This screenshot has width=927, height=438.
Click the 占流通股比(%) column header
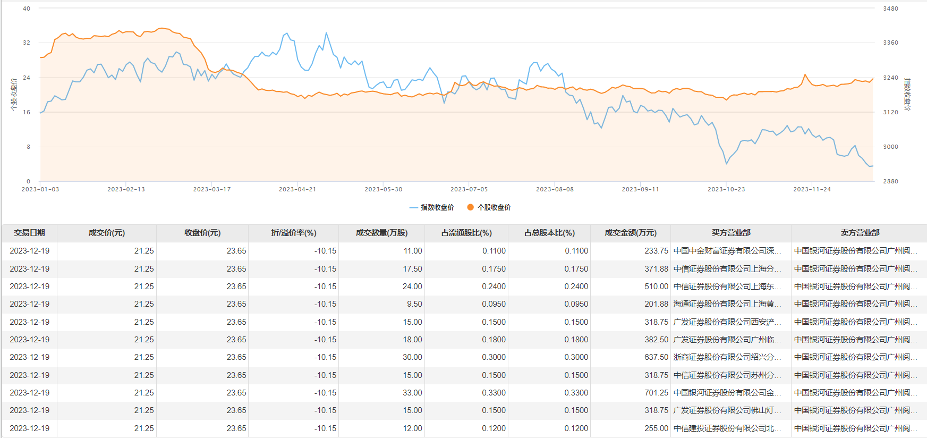pos(466,233)
